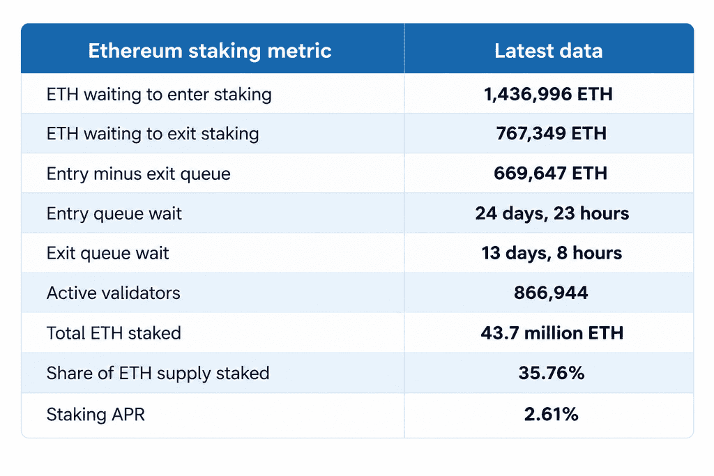Screen dimensions: 714x476
Task: Select the "Entry queue wait" label
Action: (x=114, y=213)
